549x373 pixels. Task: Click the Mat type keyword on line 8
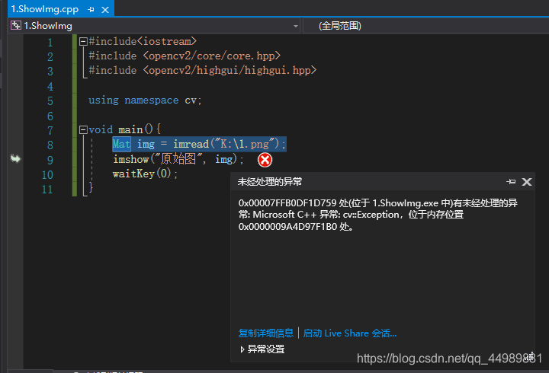[x=121, y=144]
